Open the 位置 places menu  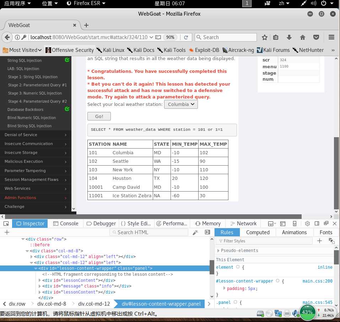(x=50, y=3)
